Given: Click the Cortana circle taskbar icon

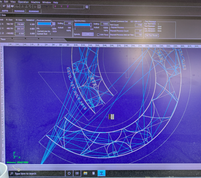Looking at the screenshot, I should 69,173.
